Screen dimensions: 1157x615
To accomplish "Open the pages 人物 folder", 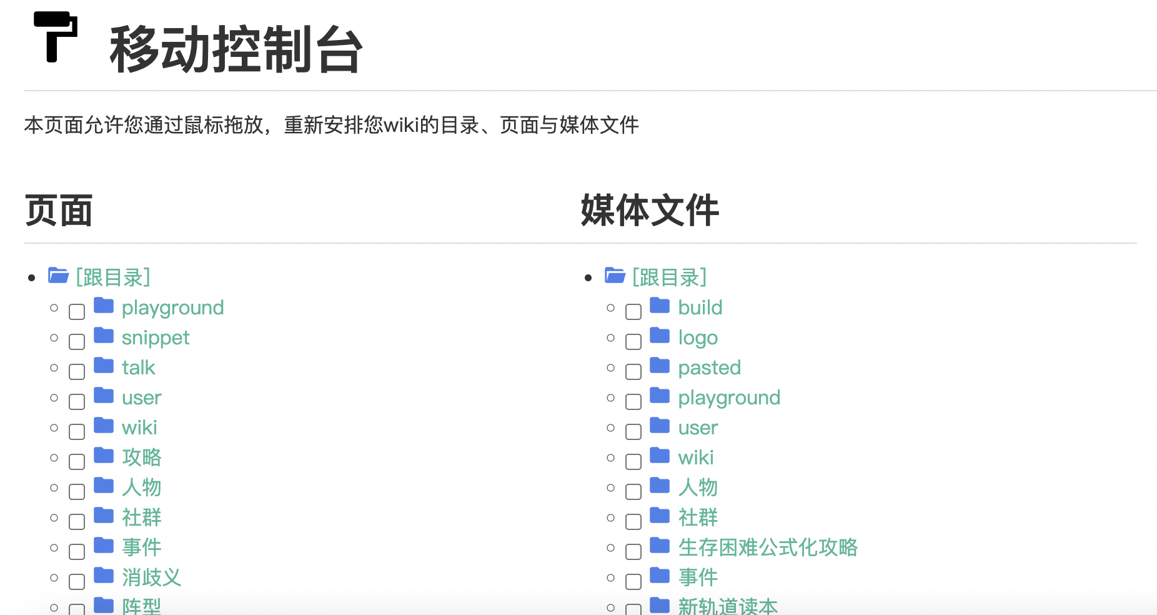I will click(x=142, y=487).
